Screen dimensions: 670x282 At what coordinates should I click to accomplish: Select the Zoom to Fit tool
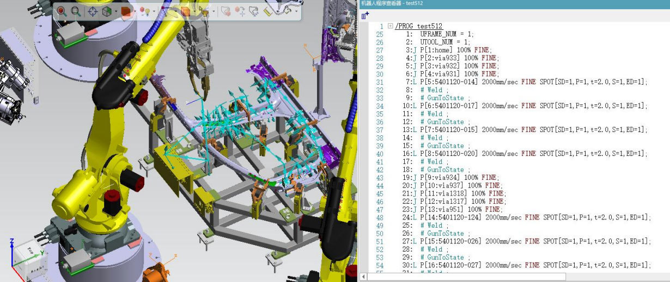(76, 11)
